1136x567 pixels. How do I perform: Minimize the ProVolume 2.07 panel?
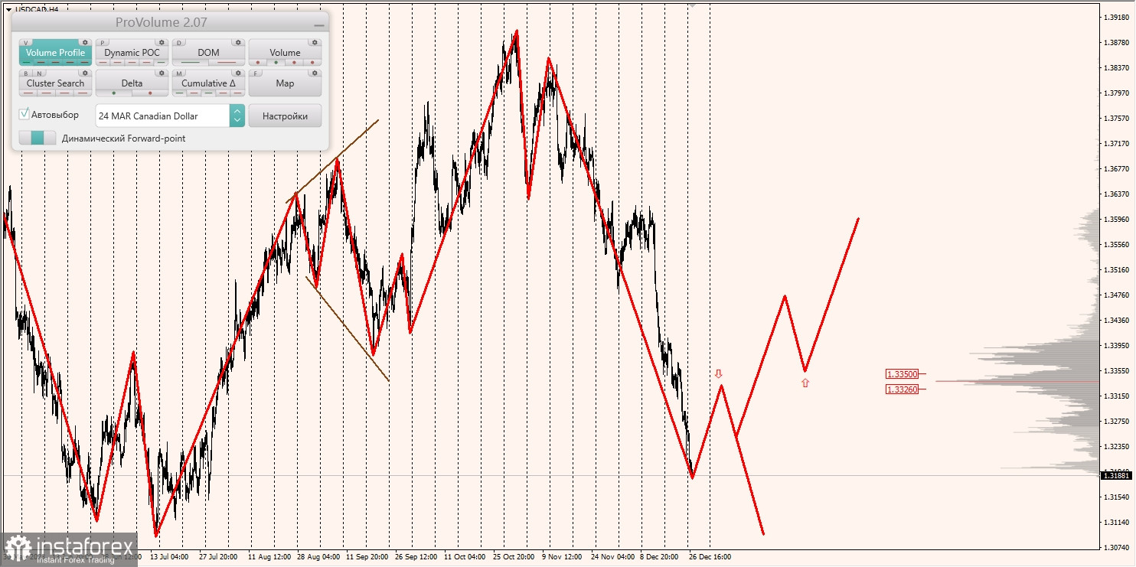(x=318, y=24)
